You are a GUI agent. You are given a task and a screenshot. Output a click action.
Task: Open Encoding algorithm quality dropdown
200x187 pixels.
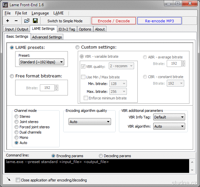pyautogui.click(x=90, y=122)
